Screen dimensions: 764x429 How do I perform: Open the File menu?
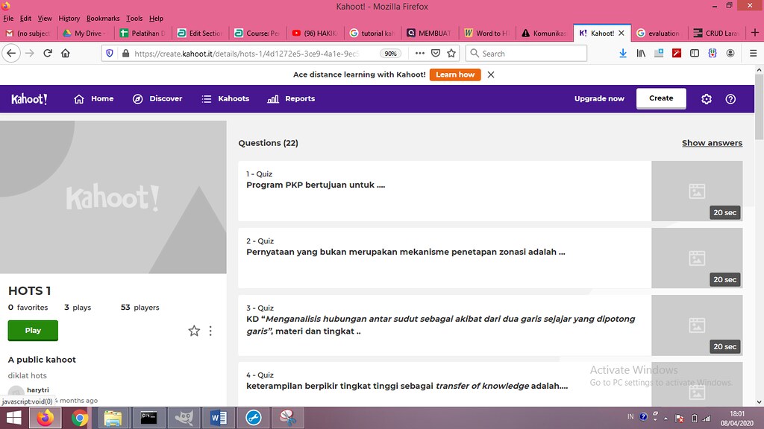pyautogui.click(x=8, y=19)
